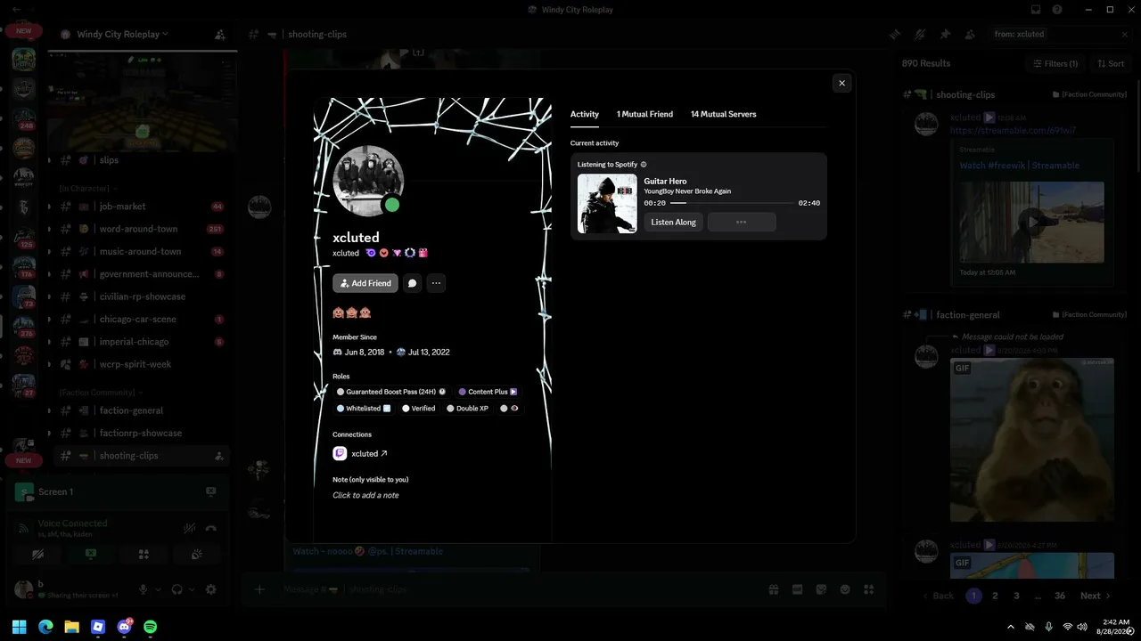Open user settings gear icon
This screenshot has width=1141, height=641.
click(x=210, y=589)
